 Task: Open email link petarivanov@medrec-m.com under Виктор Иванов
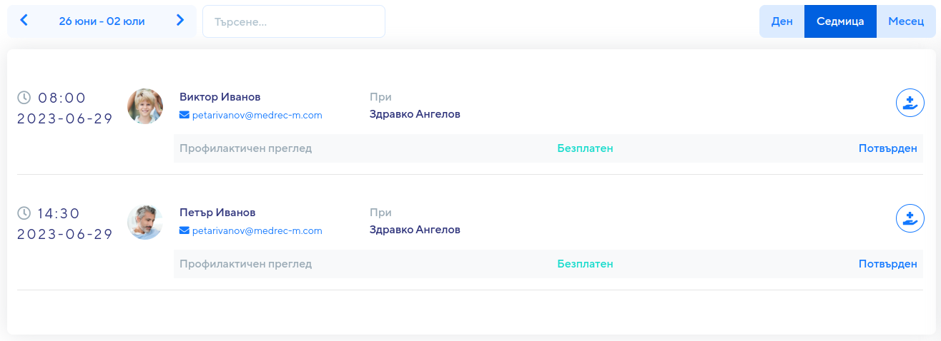click(x=257, y=115)
